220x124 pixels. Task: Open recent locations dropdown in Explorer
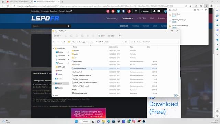pyautogui.click(x=61, y=42)
